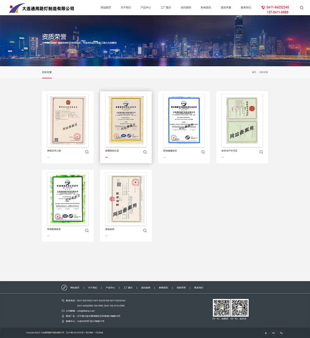Click the search icon in the header
The width and height of the screenshot is (310, 338).
(x=302, y=8)
